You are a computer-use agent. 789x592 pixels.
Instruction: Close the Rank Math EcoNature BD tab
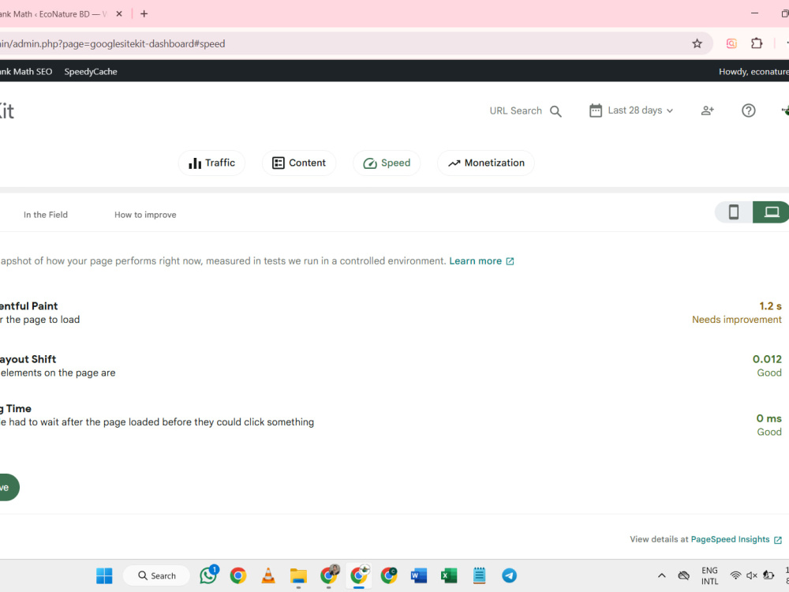(x=119, y=14)
